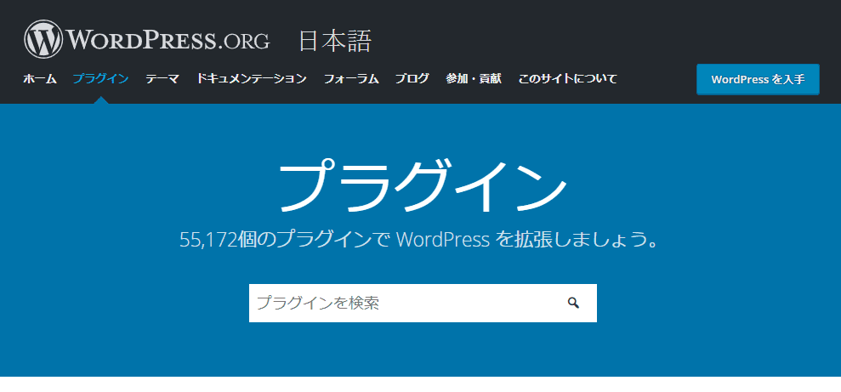Click the WordPress.org wordmark text
The image size is (841, 392).
[x=168, y=40]
